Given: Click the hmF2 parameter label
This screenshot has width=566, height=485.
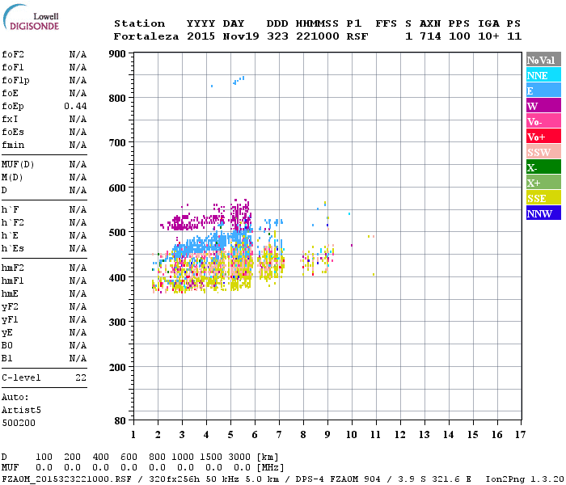Looking at the screenshot, I should click(x=13, y=268).
